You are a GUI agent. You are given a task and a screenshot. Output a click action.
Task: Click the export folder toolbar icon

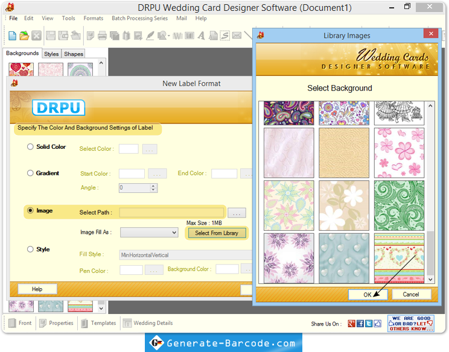(76, 36)
